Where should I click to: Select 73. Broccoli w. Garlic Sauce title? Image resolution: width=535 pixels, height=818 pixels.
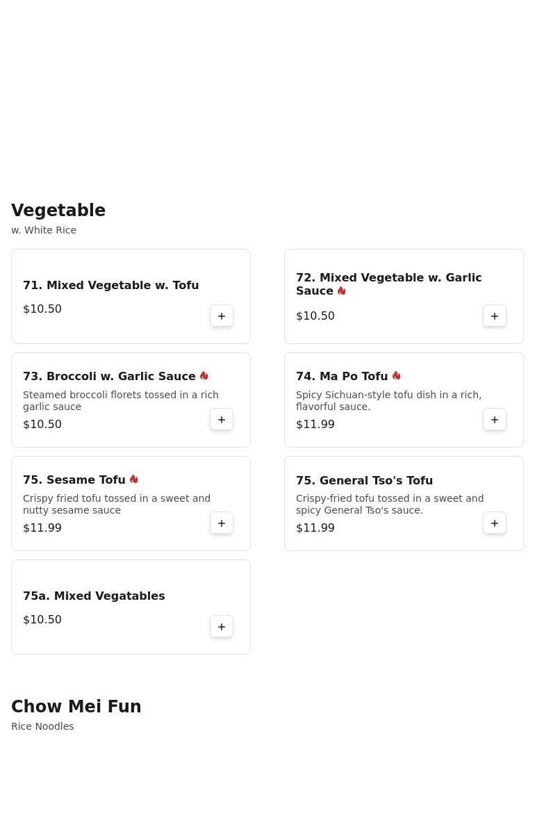(109, 377)
